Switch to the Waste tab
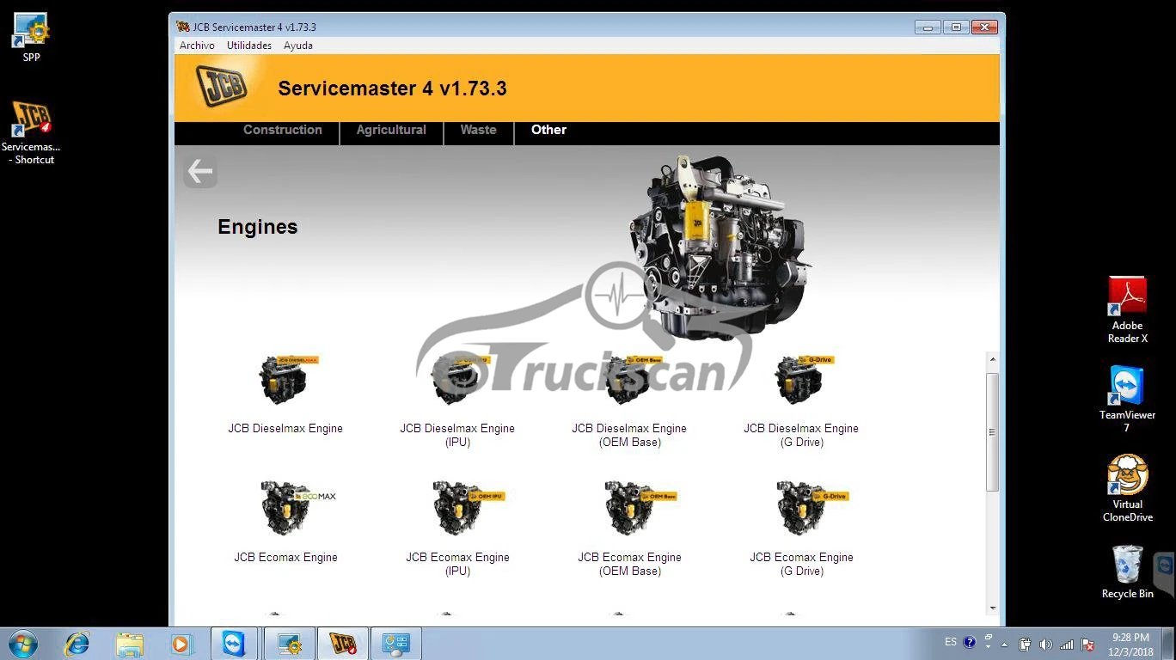The image size is (1176, 660). tap(478, 130)
